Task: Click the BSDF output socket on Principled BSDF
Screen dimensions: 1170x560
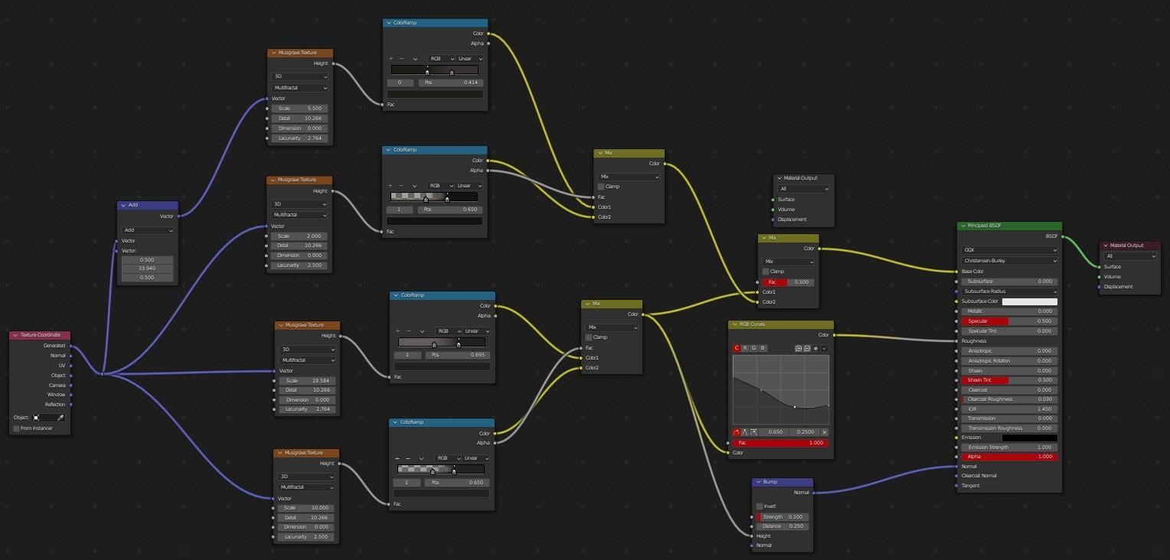Action: [x=1062, y=236]
